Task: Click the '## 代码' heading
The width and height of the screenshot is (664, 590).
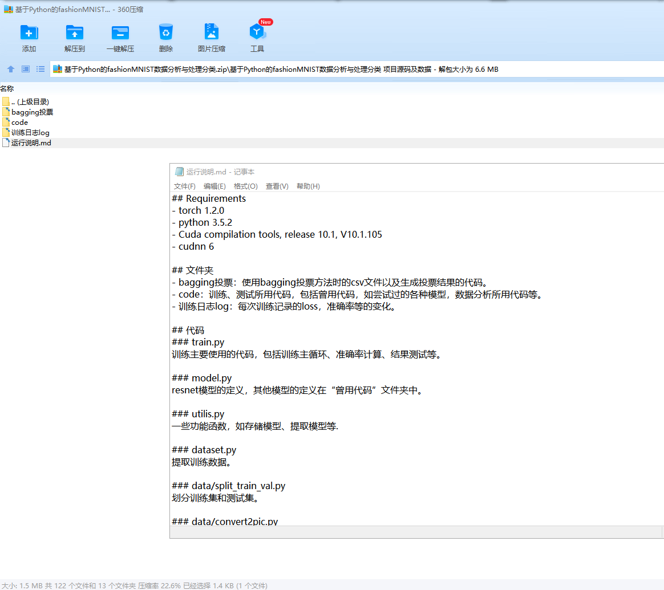Action: (188, 330)
